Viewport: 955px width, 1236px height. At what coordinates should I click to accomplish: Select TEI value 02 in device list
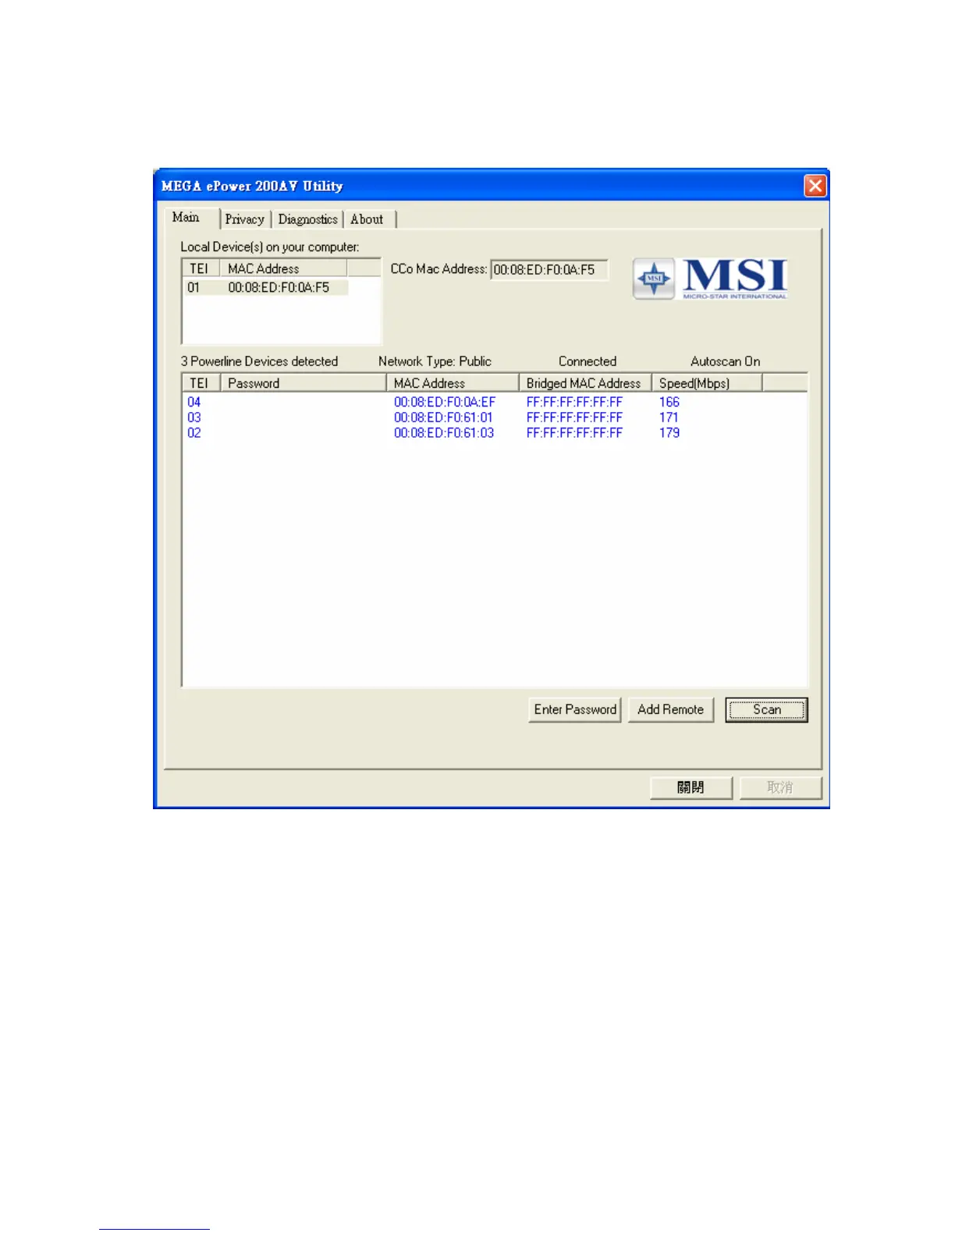point(194,433)
